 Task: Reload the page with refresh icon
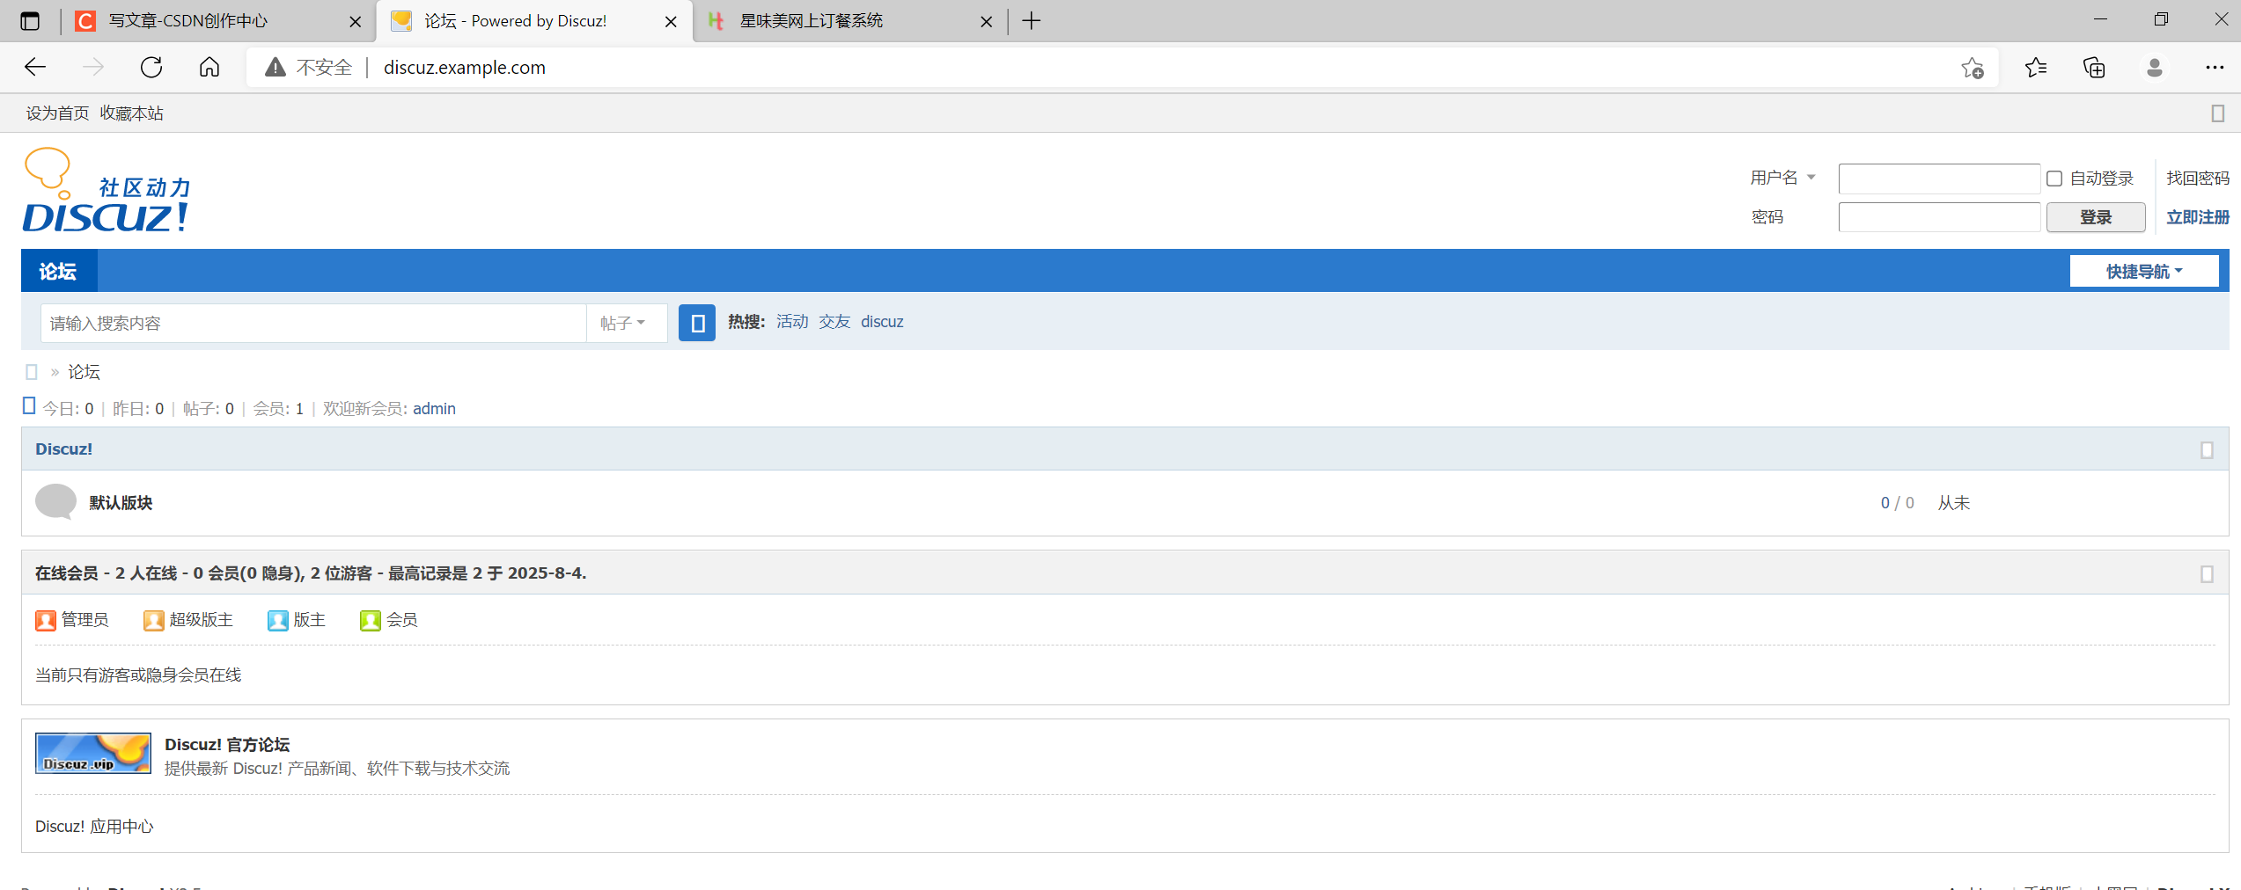[151, 68]
